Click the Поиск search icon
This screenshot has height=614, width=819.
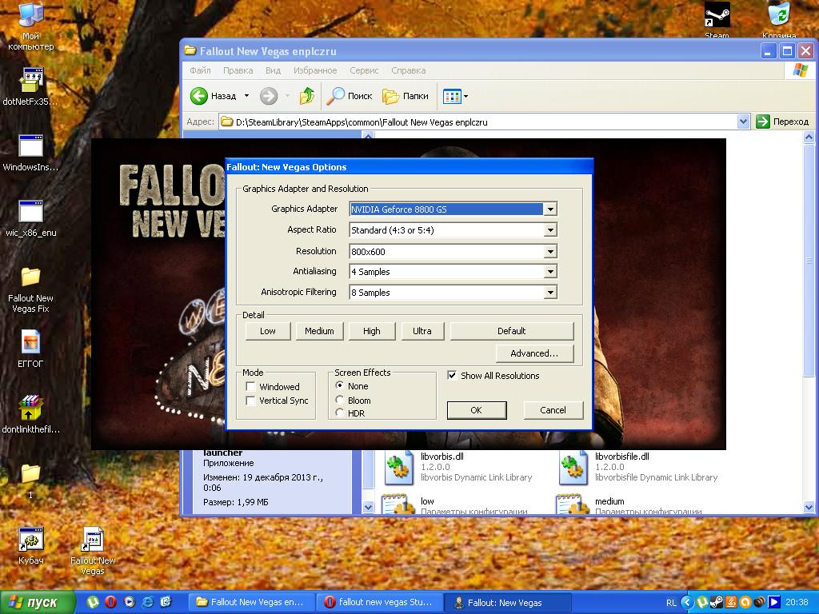click(337, 96)
